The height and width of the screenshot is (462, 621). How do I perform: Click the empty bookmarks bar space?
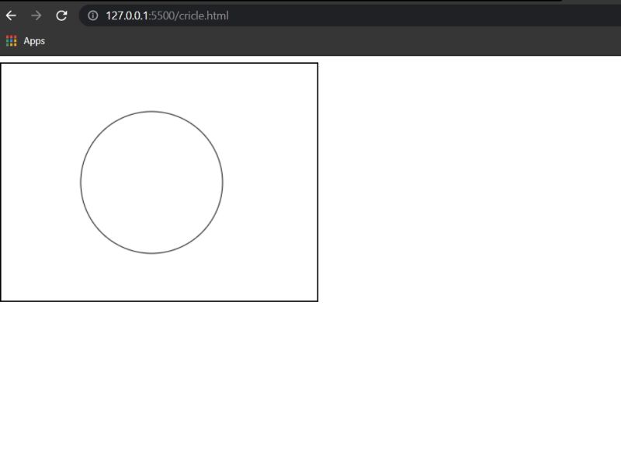310,40
